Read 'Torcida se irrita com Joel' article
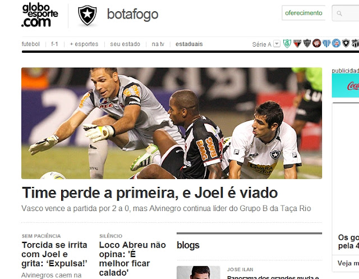This screenshot has width=359, height=279. pyautogui.click(x=54, y=254)
